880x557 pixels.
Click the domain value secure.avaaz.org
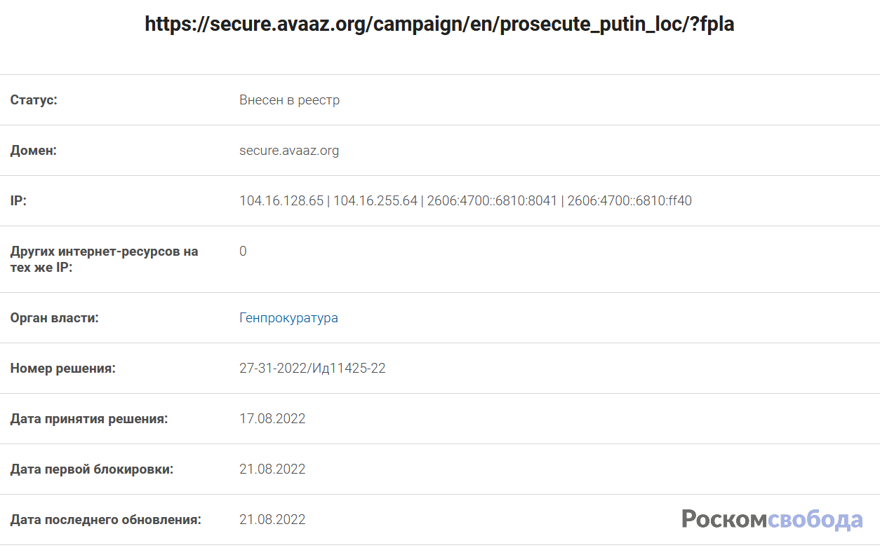tap(289, 151)
